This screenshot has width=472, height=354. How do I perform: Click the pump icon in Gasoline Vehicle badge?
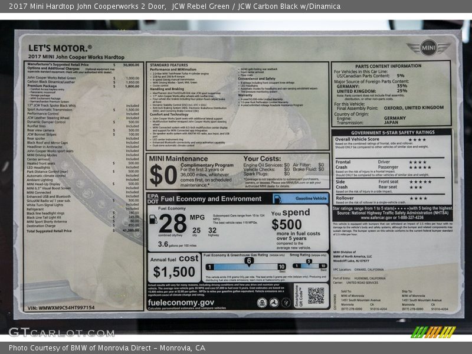point(277,199)
